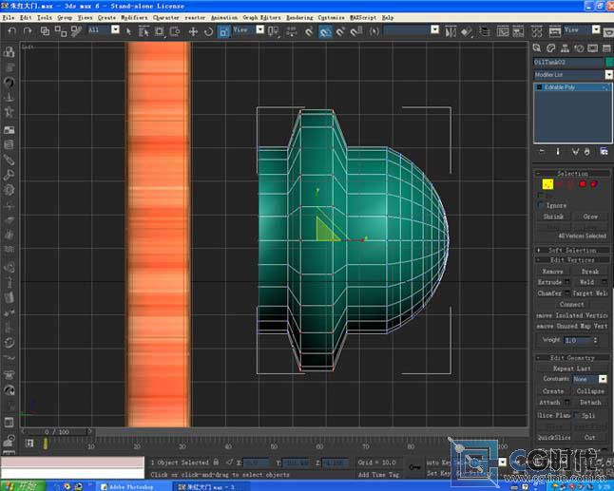Expand the Soft Selection rollout
614x491 pixels.
[572, 250]
